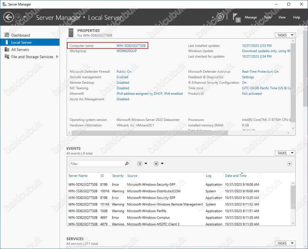Click the All Servers icon

coord(7,49)
